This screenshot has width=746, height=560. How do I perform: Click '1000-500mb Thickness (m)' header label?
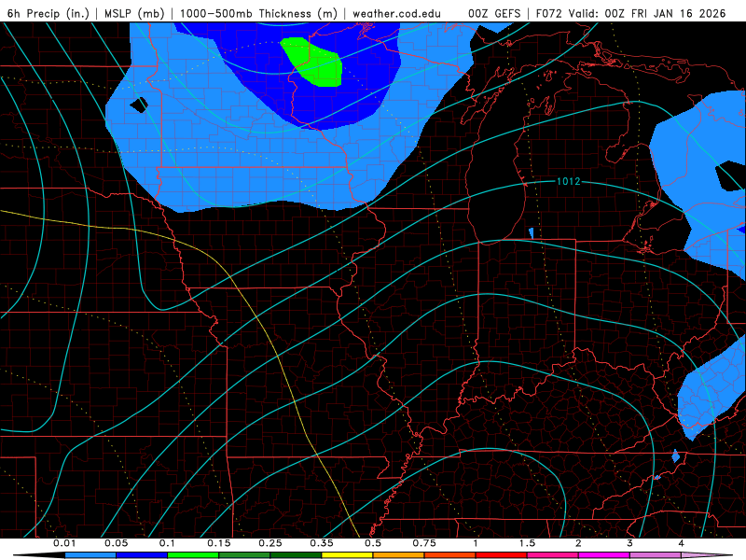258,13
